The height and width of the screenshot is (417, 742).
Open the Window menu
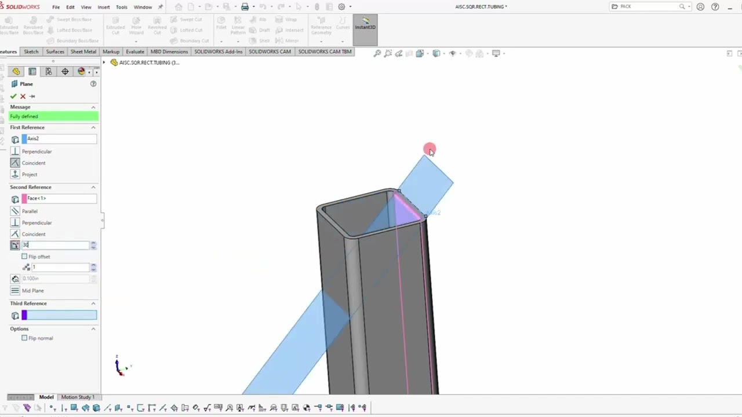pyautogui.click(x=143, y=7)
